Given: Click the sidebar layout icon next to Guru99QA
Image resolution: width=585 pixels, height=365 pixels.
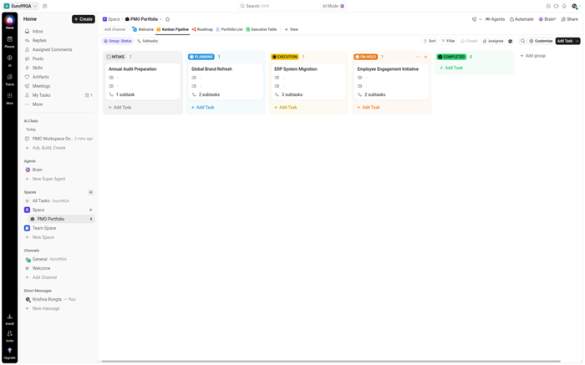Looking at the screenshot, I should coord(45,6).
